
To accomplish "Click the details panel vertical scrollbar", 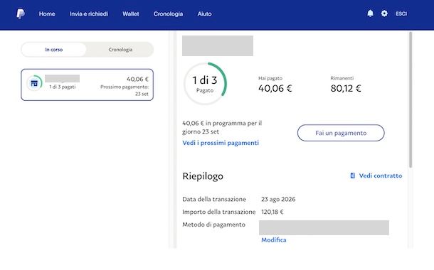I will (411, 99).
